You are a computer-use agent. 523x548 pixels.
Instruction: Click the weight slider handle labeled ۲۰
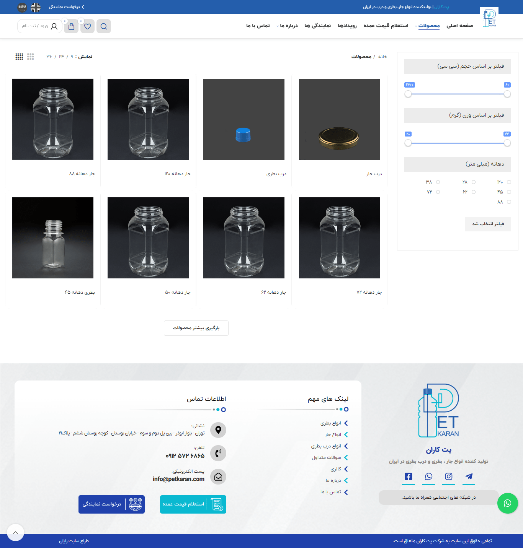tap(408, 143)
